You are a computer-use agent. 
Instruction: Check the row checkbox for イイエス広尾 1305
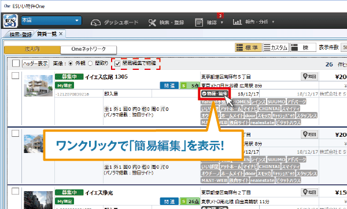(15, 76)
